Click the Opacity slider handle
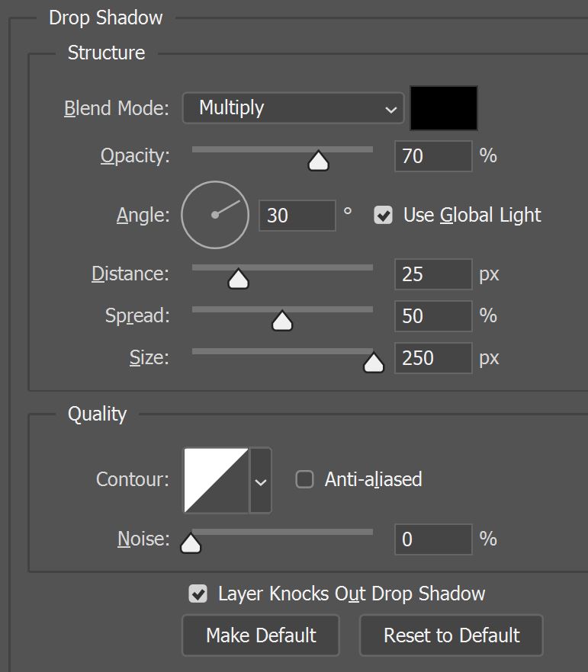The image size is (588, 672). [x=318, y=161]
